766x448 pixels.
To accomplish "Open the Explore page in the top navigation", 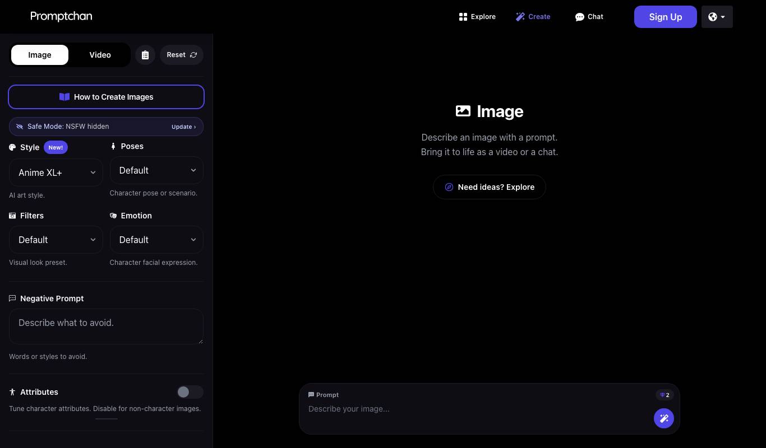I will [x=477, y=17].
